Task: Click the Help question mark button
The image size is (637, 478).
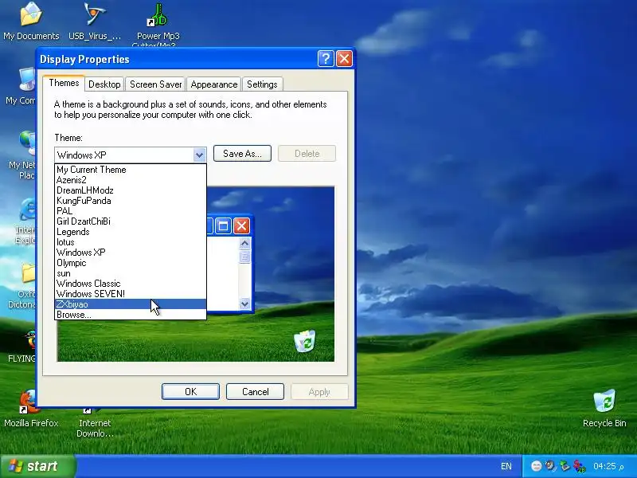Action: click(x=326, y=59)
